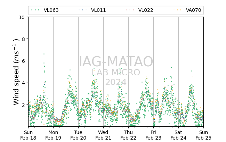Click the blue VL011 legend marker
Image resolution: width=226 pixels, height=142 pixels.
pyautogui.click(x=83, y=10)
